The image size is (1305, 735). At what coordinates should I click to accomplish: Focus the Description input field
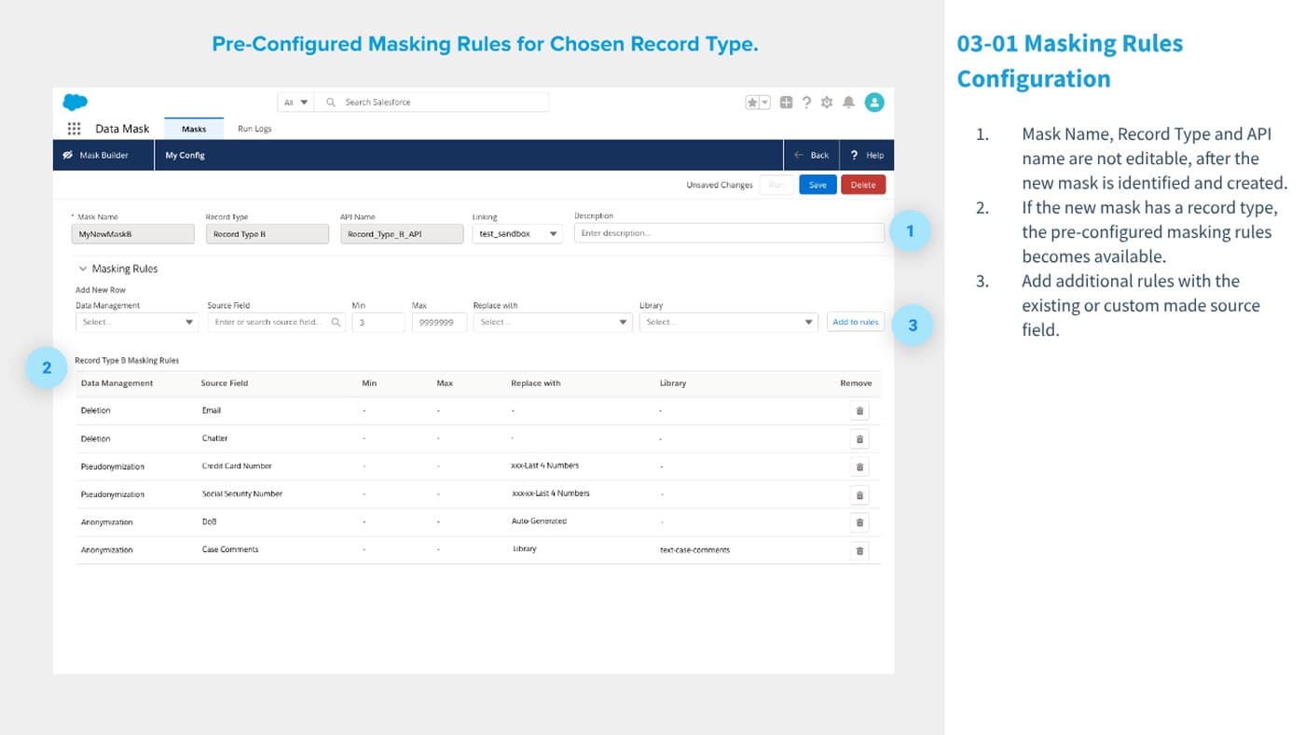point(729,233)
